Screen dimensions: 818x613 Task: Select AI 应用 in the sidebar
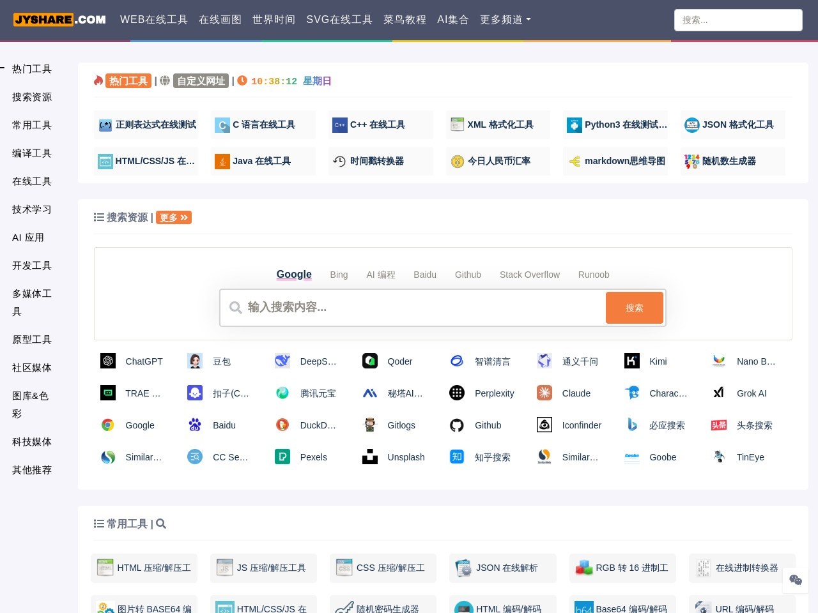point(28,238)
